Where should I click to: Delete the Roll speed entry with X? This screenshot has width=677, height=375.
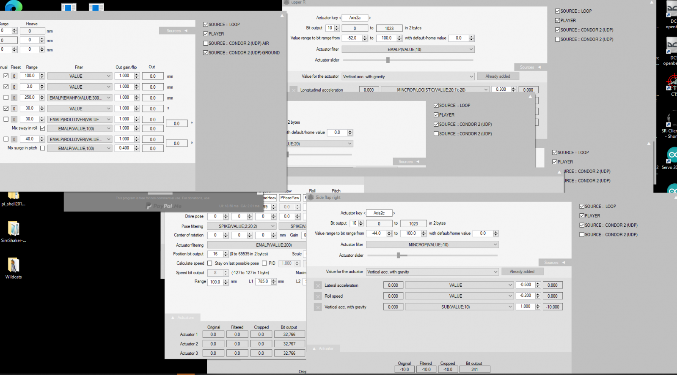coord(318,296)
